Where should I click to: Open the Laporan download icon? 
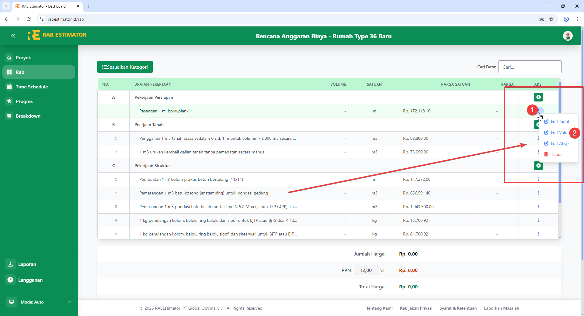click(10, 264)
